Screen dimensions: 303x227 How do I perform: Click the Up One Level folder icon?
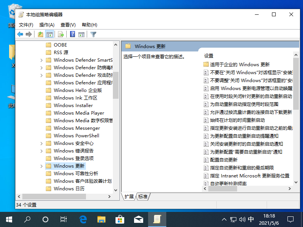click(41, 34)
